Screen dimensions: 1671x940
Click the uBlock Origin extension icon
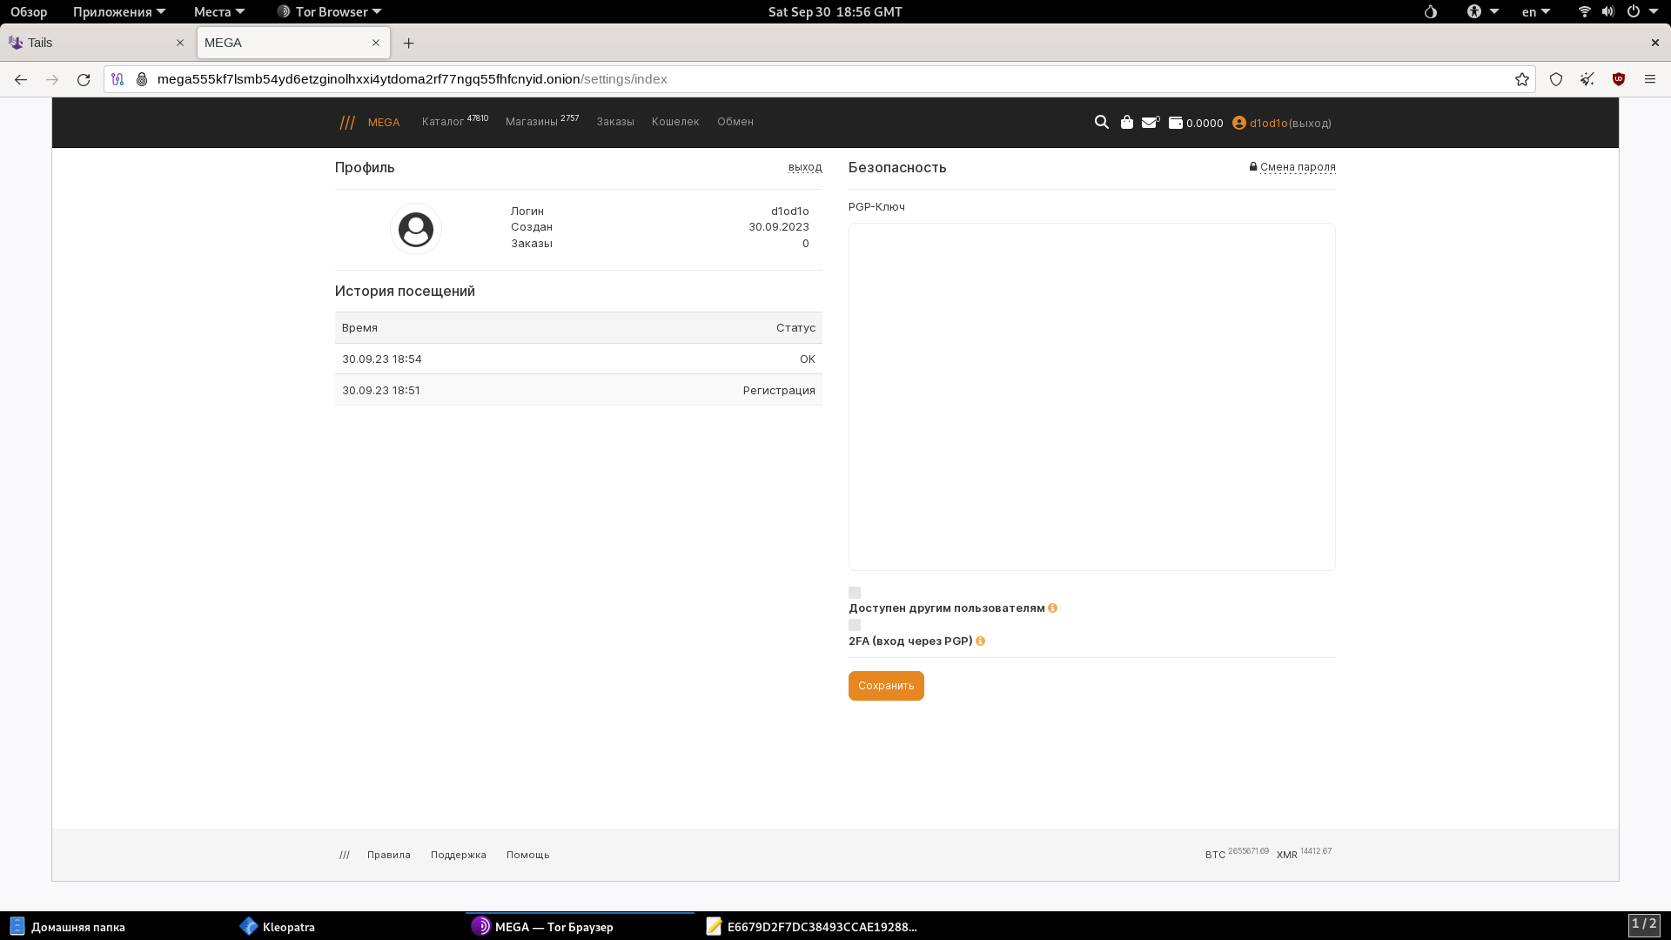pyautogui.click(x=1619, y=79)
